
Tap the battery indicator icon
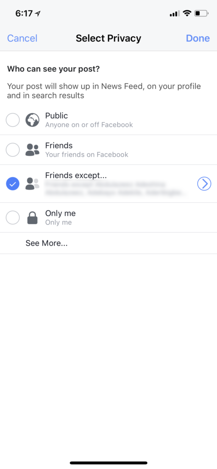tap(201, 13)
